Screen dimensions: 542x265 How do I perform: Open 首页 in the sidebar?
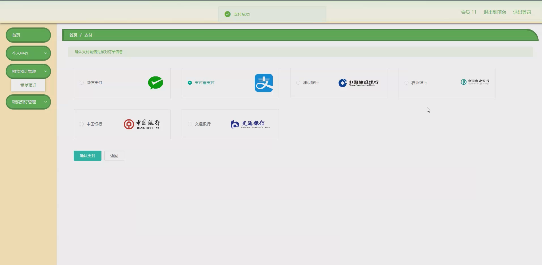28,35
